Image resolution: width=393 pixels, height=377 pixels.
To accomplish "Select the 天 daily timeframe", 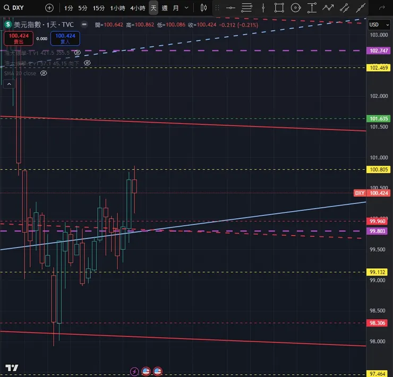I will pos(153,8).
